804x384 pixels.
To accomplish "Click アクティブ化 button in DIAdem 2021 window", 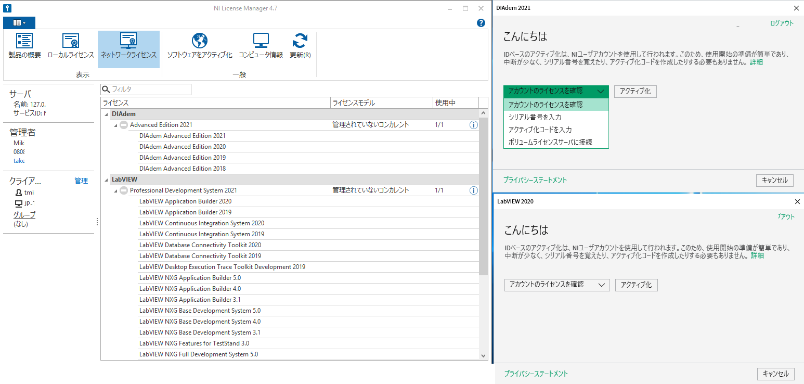I will click(x=635, y=91).
